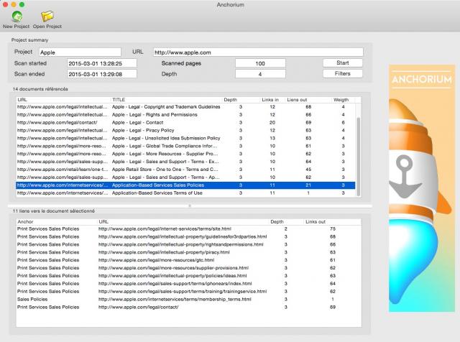Click the Scanned pages field
The height and width of the screenshot is (342, 460).
[259, 63]
